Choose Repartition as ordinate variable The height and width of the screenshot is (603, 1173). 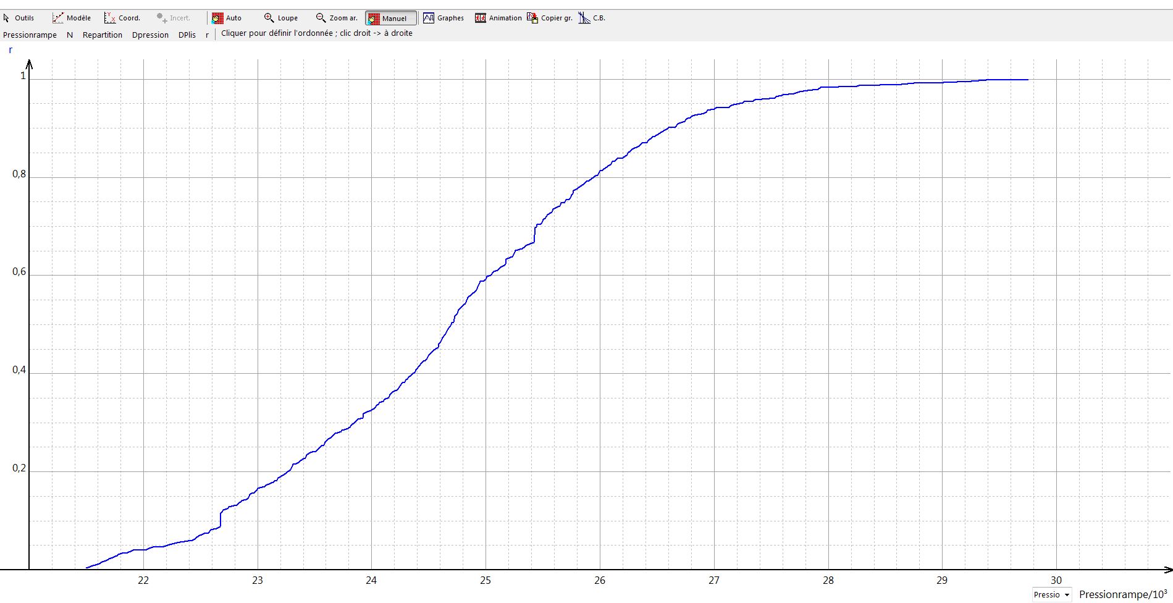(103, 35)
